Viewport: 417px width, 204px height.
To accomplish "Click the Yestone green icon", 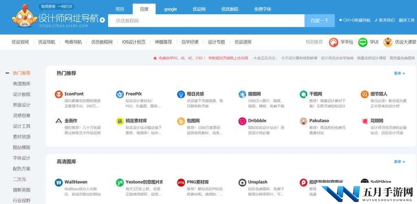I will tap(120, 182).
